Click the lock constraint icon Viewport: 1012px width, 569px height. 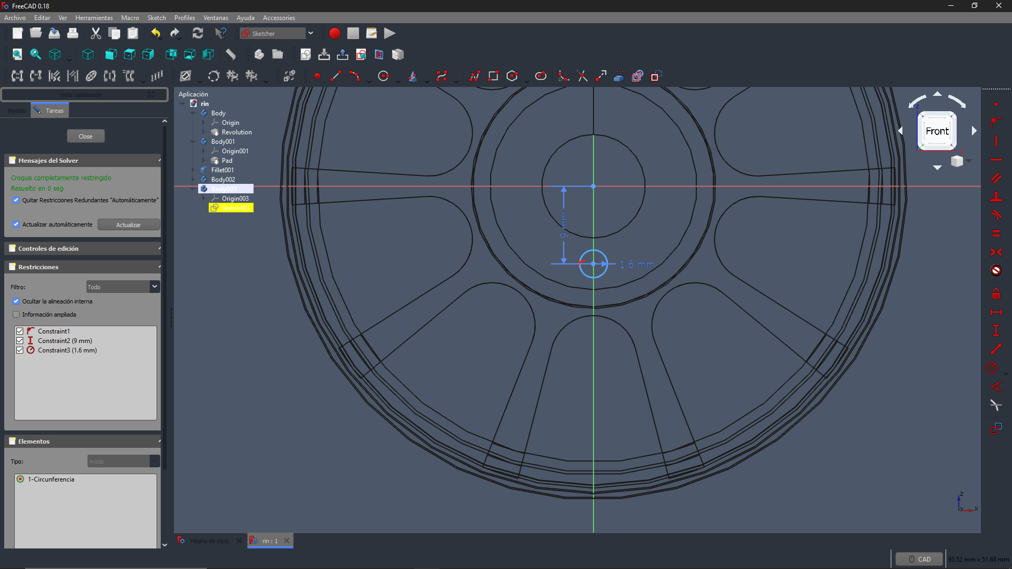coord(996,293)
